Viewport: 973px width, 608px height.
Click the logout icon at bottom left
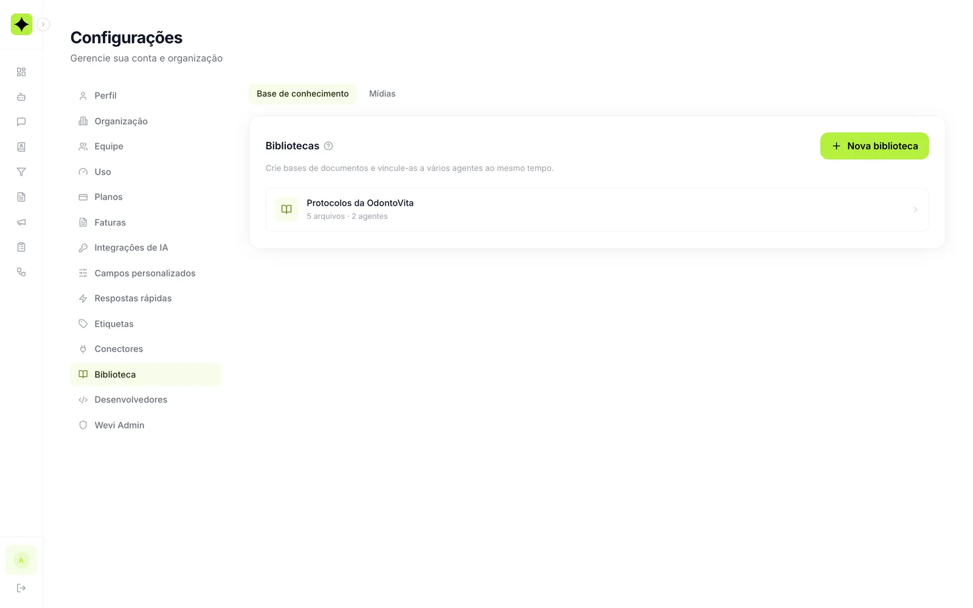pyautogui.click(x=21, y=588)
